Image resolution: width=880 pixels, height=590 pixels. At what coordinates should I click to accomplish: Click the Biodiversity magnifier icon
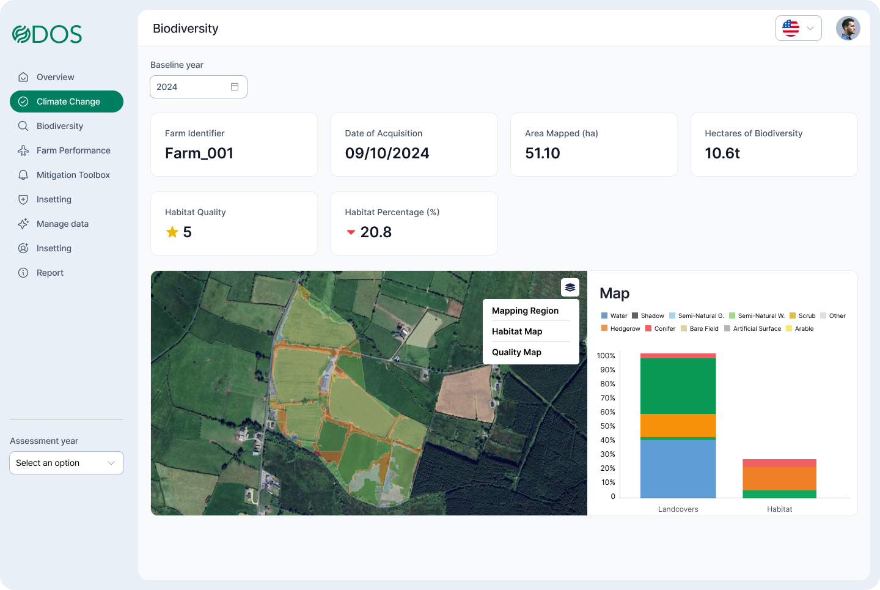23,126
